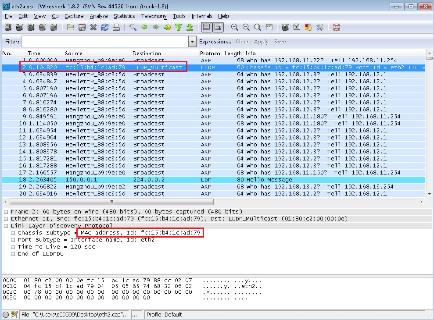The image size is (434, 320).
Task: Expand the Frame 2 details
Action: tap(6, 212)
